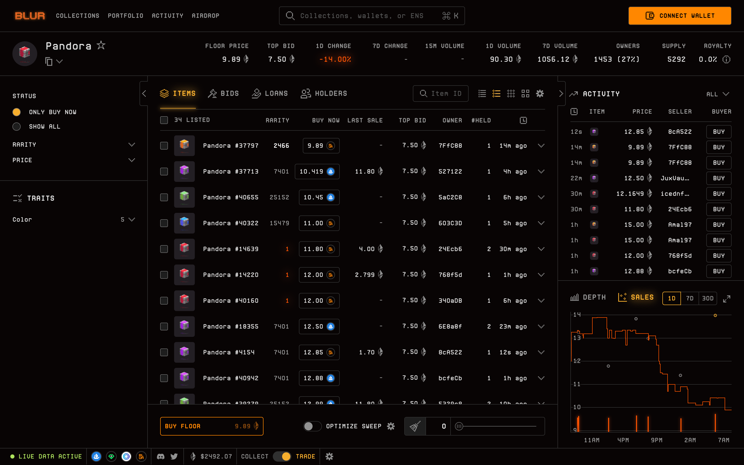Screen dimensions: 744x465
Task: Click the sweep broom icon
Action: click(415, 426)
